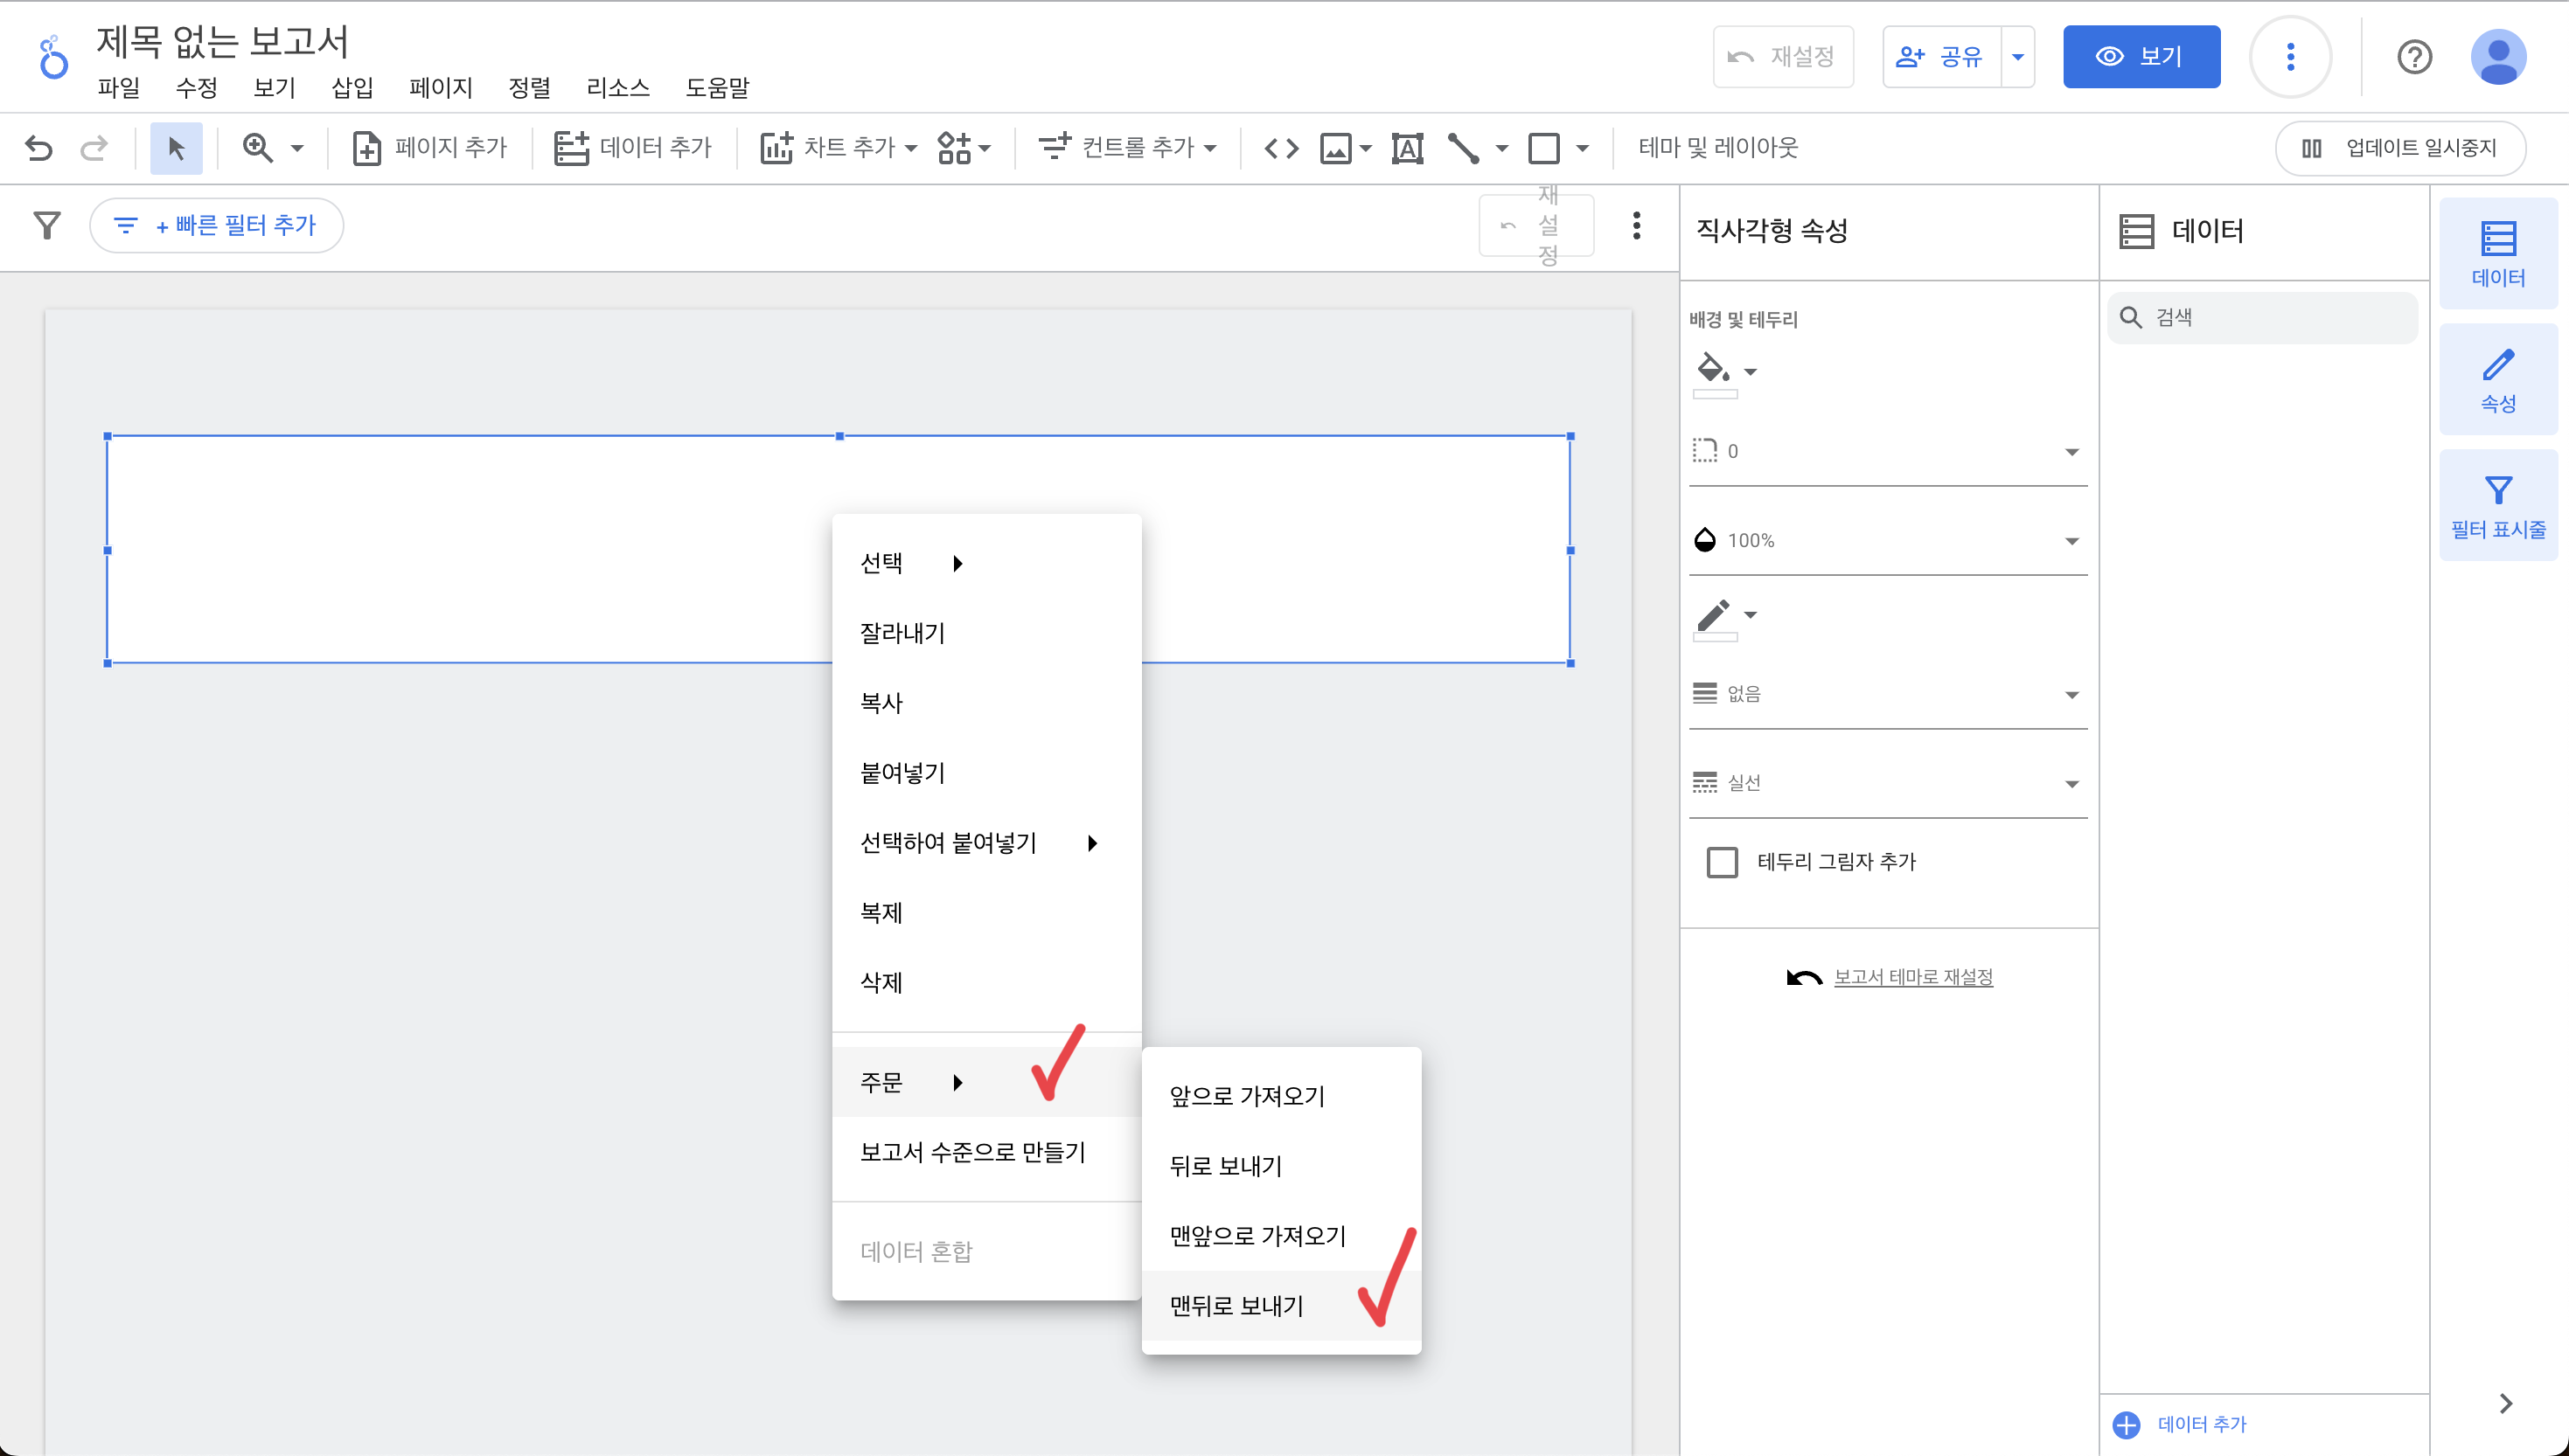Click the embed URL code icon
The height and width of the screenshot is (1456, 2569).
(x=1280, y=148)
